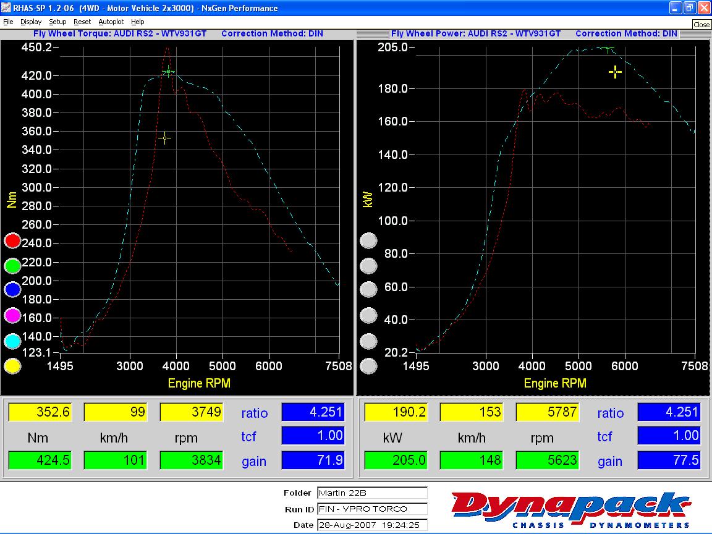
Task: Click the yellow crosshair cursor on power graph
Action: coord(615,72)
